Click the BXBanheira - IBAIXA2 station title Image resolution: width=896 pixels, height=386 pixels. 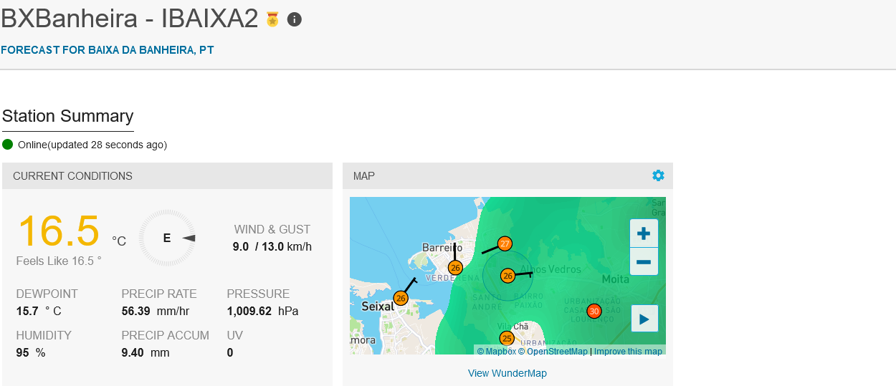tap(130, 19)
